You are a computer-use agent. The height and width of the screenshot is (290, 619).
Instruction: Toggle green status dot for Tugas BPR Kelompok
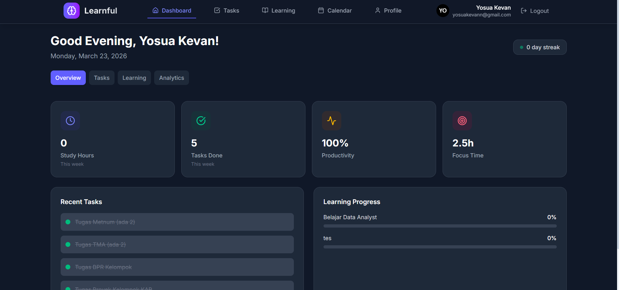coord(68,267)
